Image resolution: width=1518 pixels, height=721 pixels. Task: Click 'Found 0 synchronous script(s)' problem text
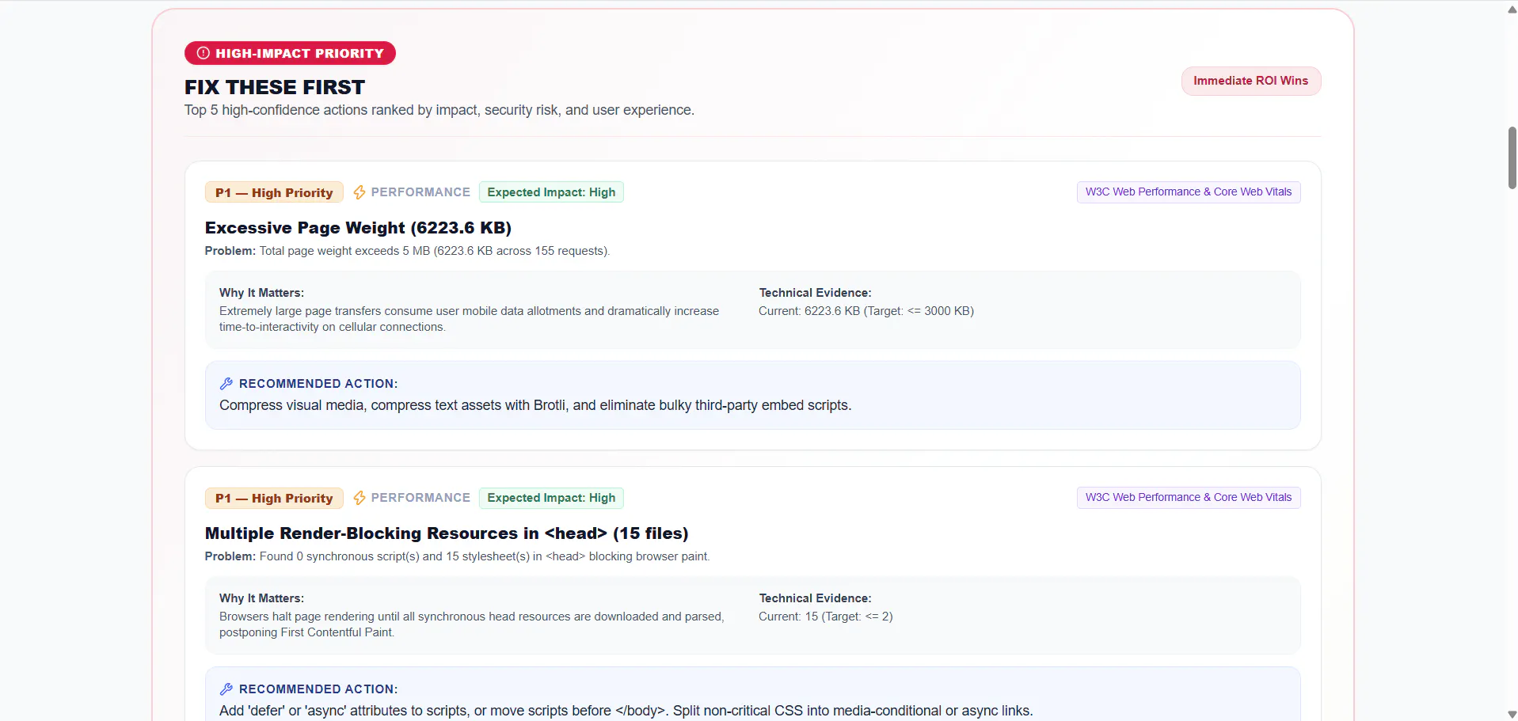(485, 556)
